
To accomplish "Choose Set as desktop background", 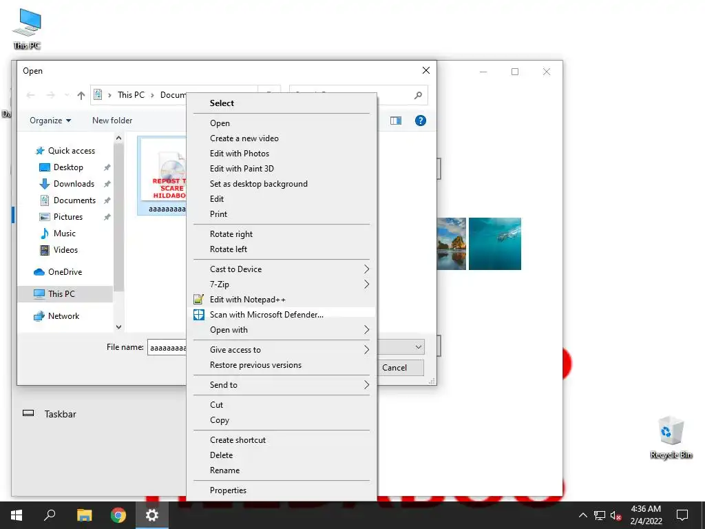I will click(x=283, y=184).
